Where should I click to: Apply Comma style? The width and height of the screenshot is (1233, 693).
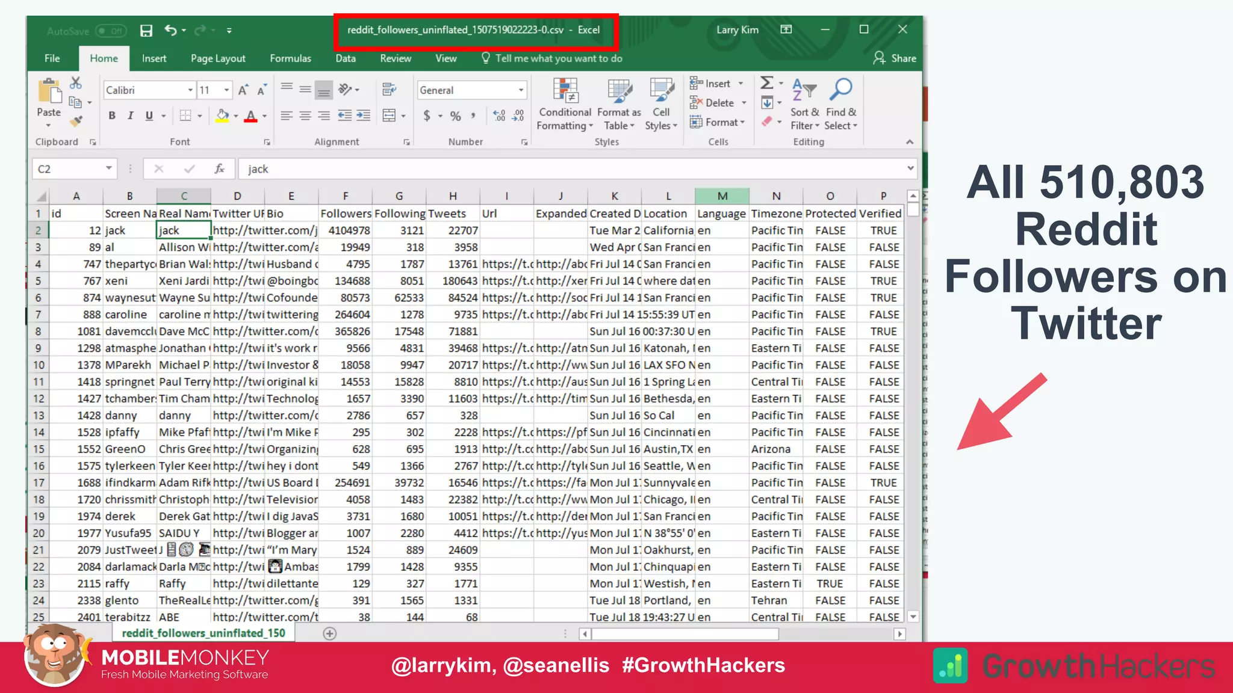click(473, 115)
